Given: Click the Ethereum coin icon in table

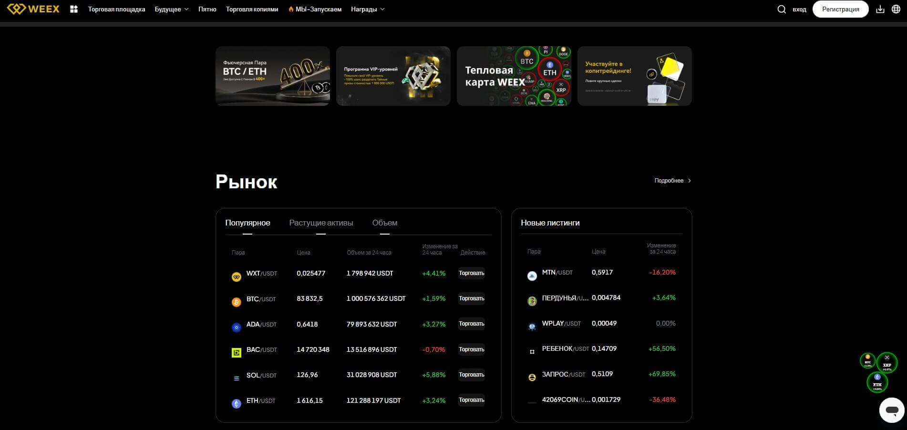Looking at the screenshot, I should (236, 404).
